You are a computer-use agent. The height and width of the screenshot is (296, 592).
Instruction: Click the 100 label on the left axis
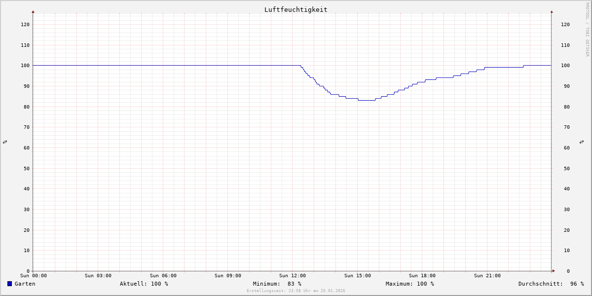pos(25,65)
